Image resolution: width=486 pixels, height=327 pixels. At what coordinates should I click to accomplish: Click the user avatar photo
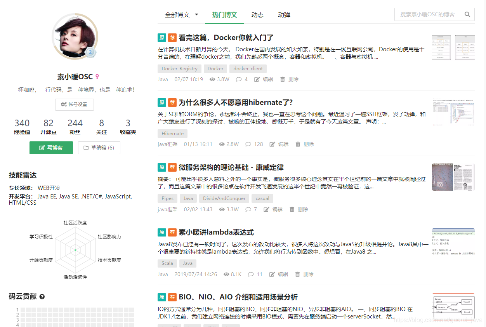coord(75,36)
